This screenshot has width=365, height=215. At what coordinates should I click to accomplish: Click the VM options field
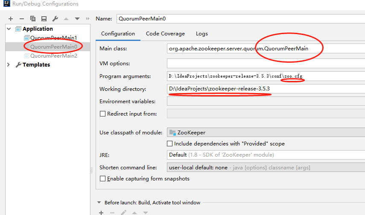tap(266, 63)
